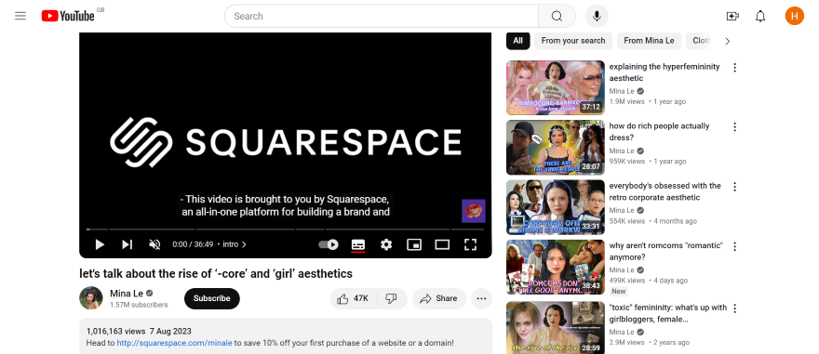This screenshot has width=819, height=354.
Task: Open options for the rich people video
Action: click(734, 127)
